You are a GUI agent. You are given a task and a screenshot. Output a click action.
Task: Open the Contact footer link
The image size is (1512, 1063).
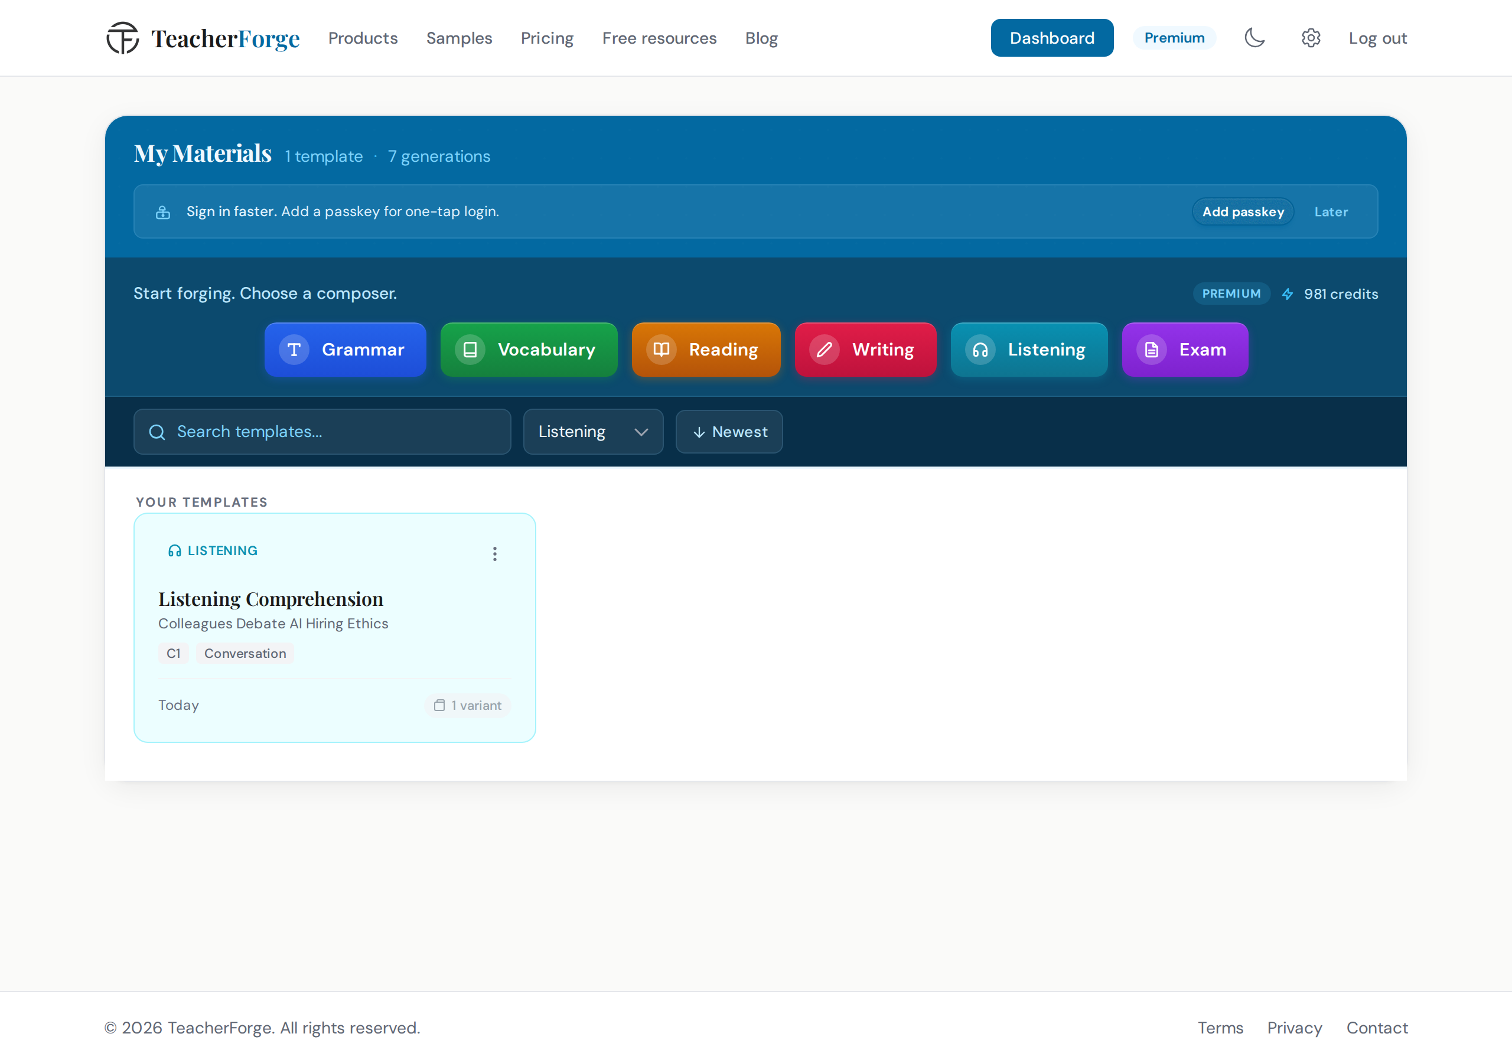point(1376,1028)
